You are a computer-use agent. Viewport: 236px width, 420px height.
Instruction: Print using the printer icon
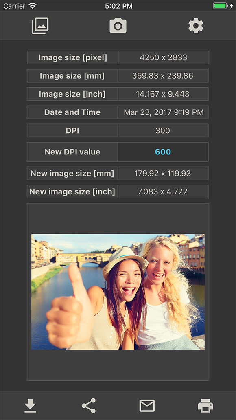205,405
